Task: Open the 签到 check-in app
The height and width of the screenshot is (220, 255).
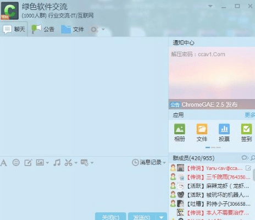Action: tap(246, 133)
